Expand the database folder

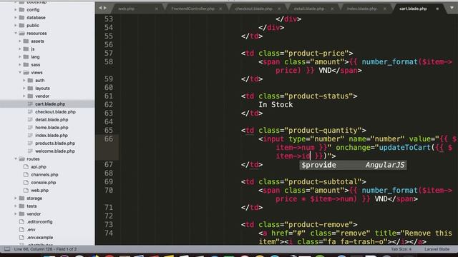(16, 17)
